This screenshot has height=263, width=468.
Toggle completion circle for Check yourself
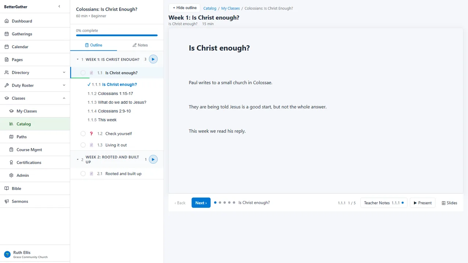83,134
